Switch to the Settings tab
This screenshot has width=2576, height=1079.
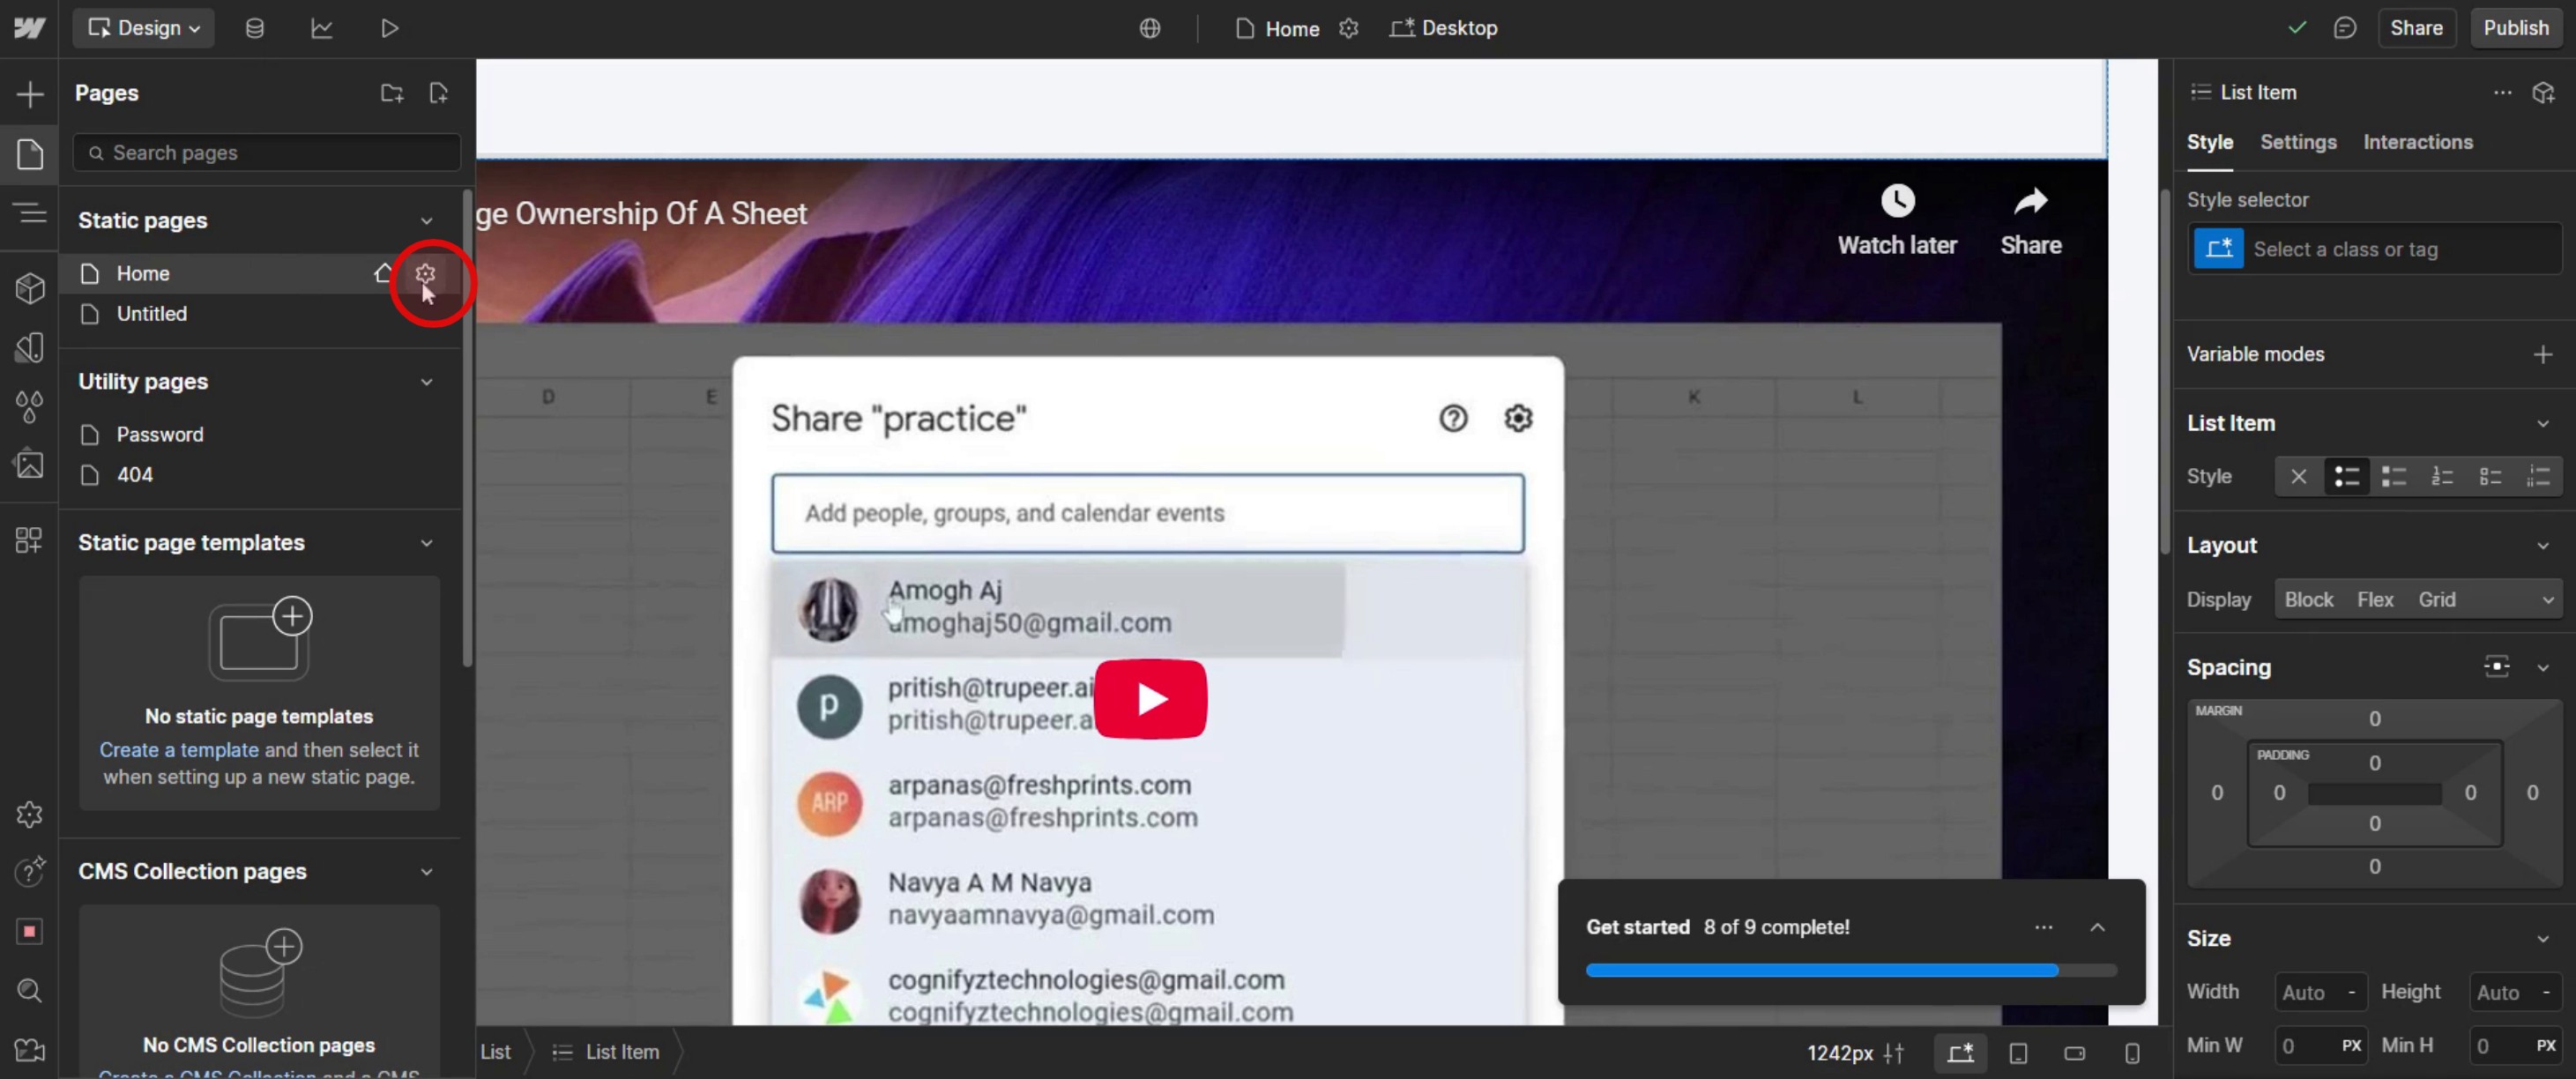click(x=2297, y=142)
